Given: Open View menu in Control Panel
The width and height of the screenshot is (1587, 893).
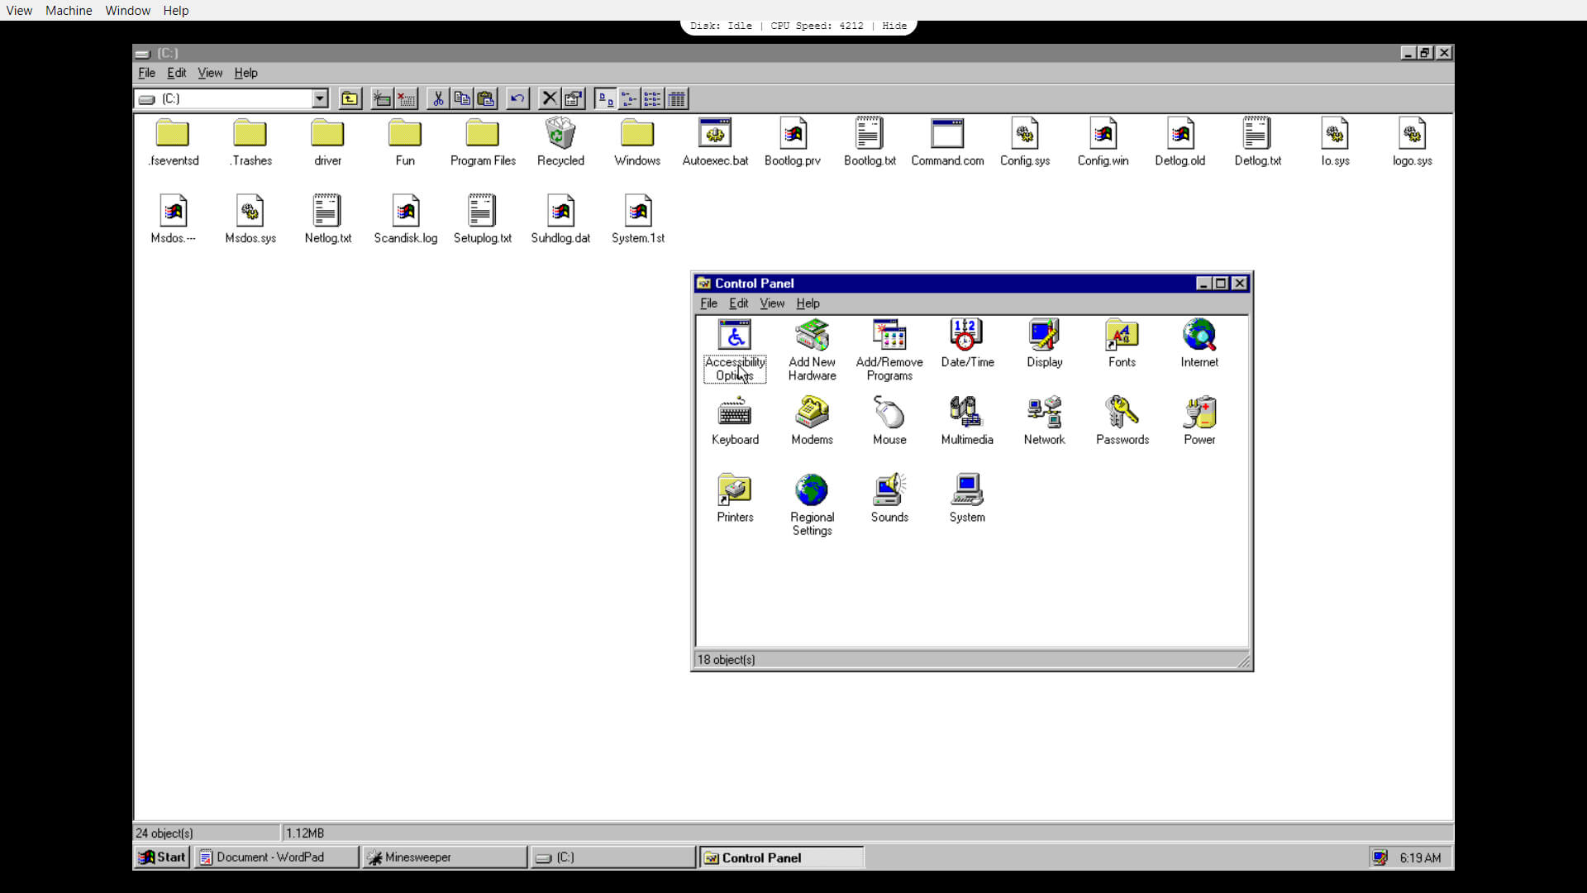Looking at the screenshot, I should tap(772, 303).
